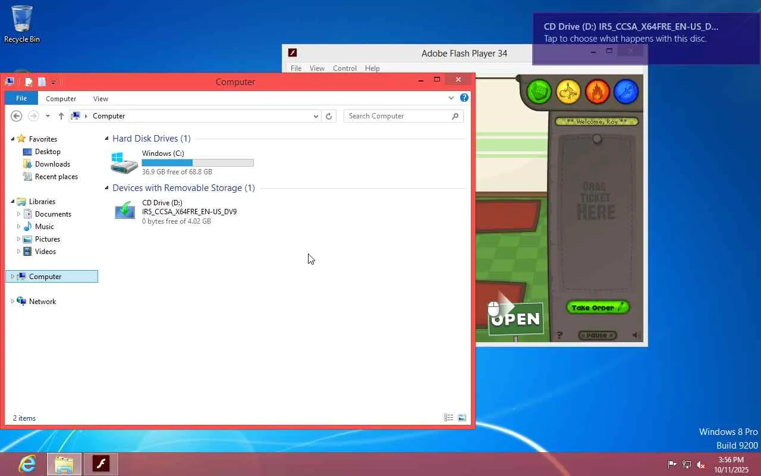This screenshot has height=476, width=761.
Task: Expand the Documents library node
Action: 18,214
